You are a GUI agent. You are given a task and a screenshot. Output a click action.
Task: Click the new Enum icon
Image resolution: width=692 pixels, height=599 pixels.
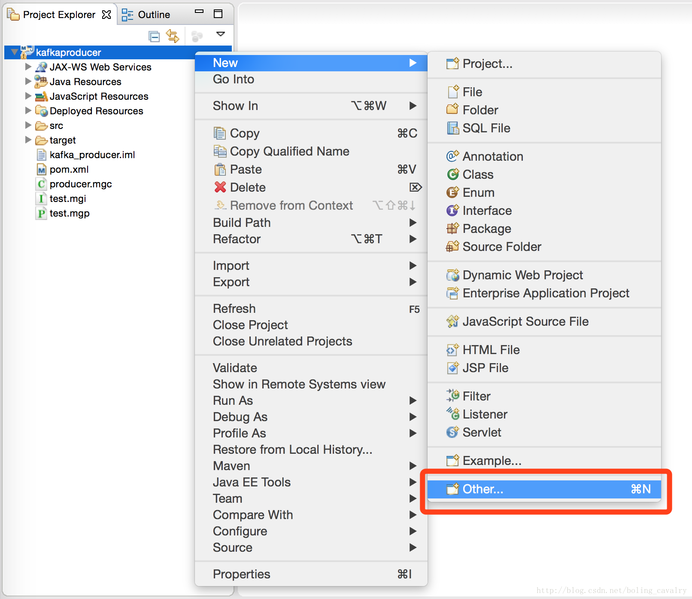pyautogui.click(x=453, y=193)
